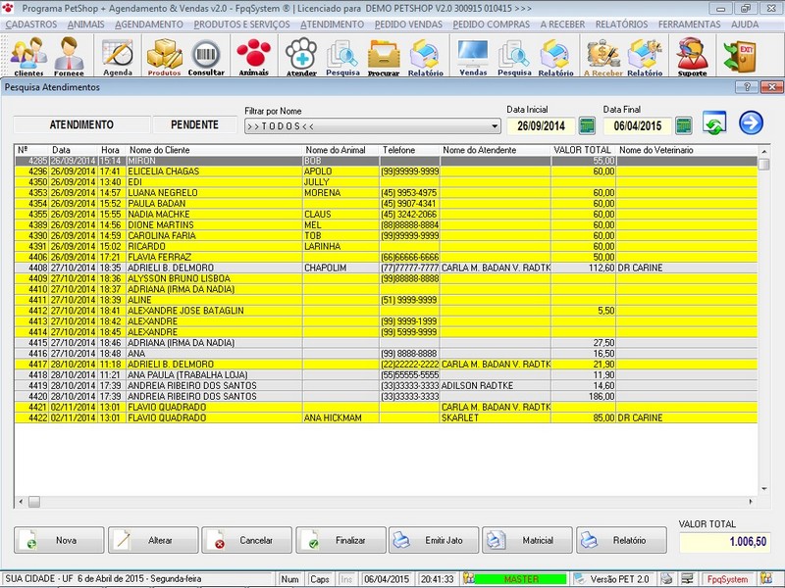Image resolution: width=785 pixels, height=588 pixels.
Task: Click the blue arrow search button
Action: (x=751, y=123)
